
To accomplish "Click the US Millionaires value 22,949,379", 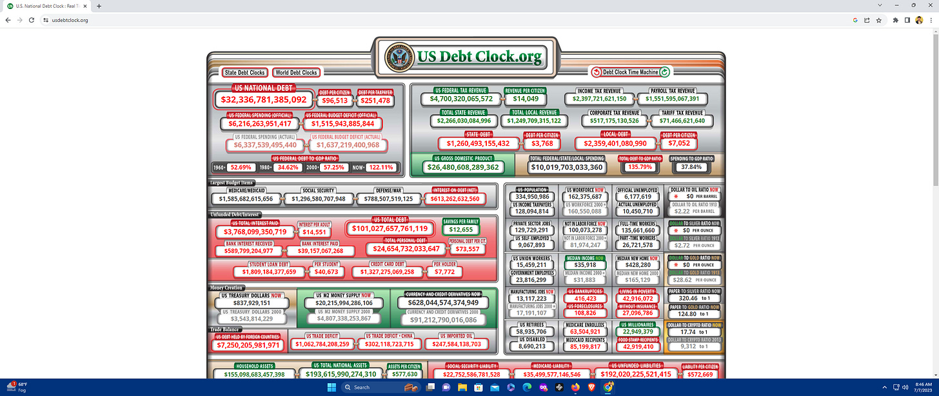I will pyautogui.click(x=638, y=332).
